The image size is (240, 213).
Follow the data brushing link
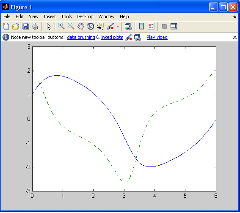[81, 37]
